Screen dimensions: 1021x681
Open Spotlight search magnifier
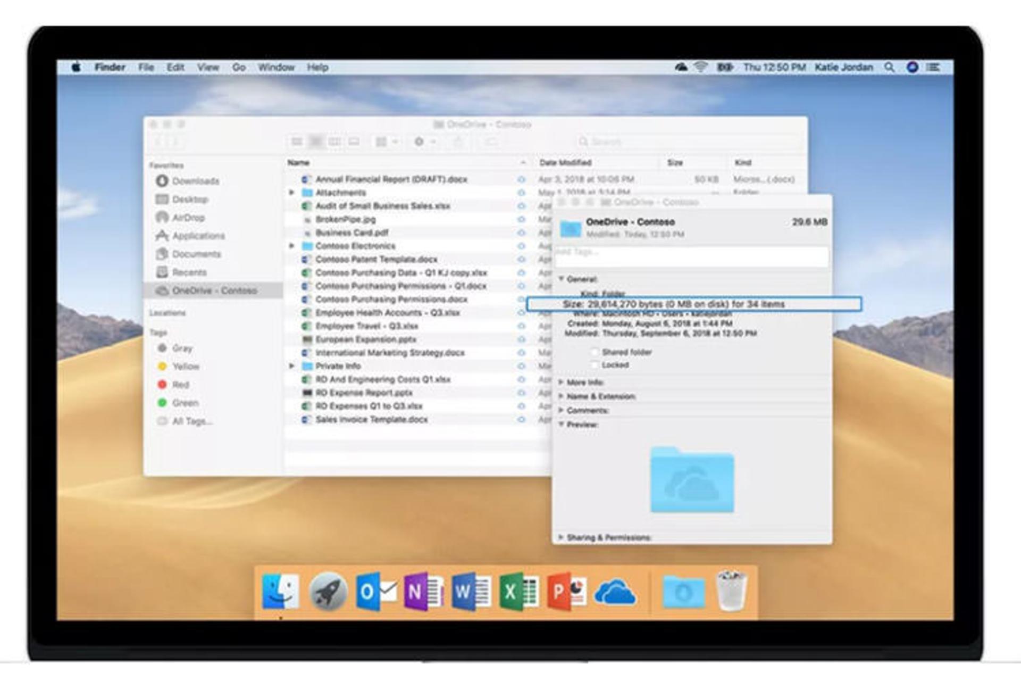click(889, 67)
